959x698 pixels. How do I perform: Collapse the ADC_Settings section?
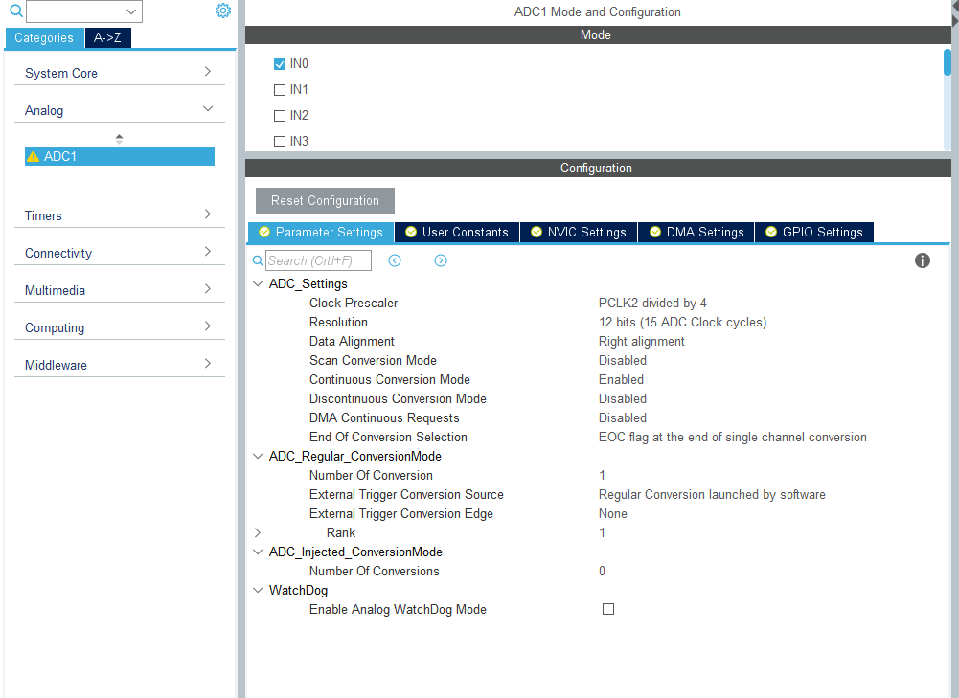click(x=256, y=283)
